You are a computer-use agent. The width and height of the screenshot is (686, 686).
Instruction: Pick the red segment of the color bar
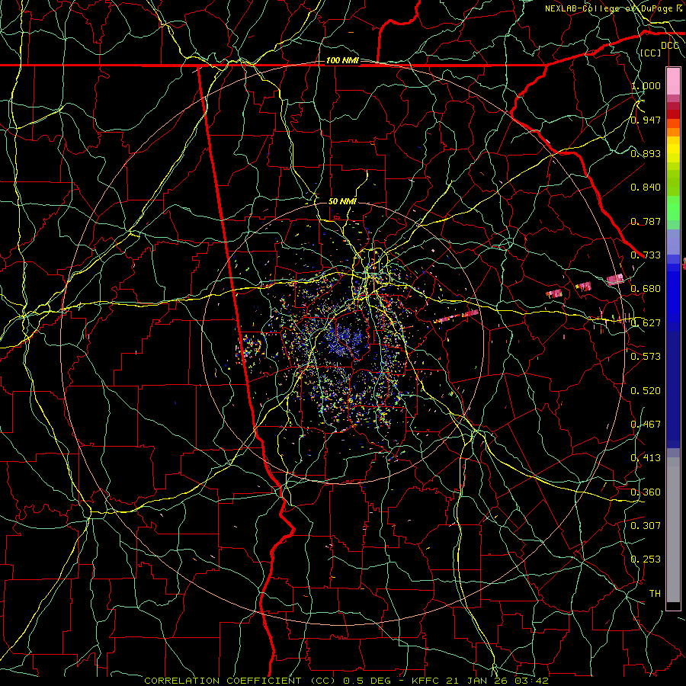click(673, 114)
